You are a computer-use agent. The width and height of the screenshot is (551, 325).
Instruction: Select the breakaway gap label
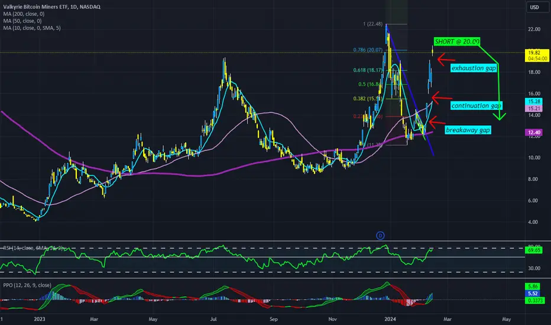coord(468,130)
